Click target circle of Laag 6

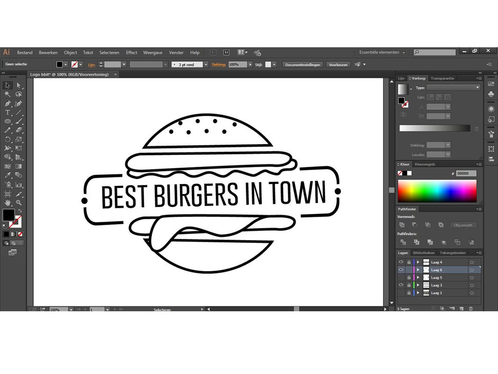point(472,270)
